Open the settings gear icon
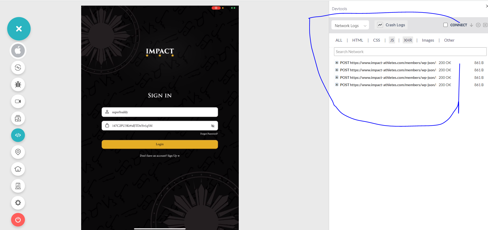The height and width of the screenshot is (230, 488). (x=18, y=203)
